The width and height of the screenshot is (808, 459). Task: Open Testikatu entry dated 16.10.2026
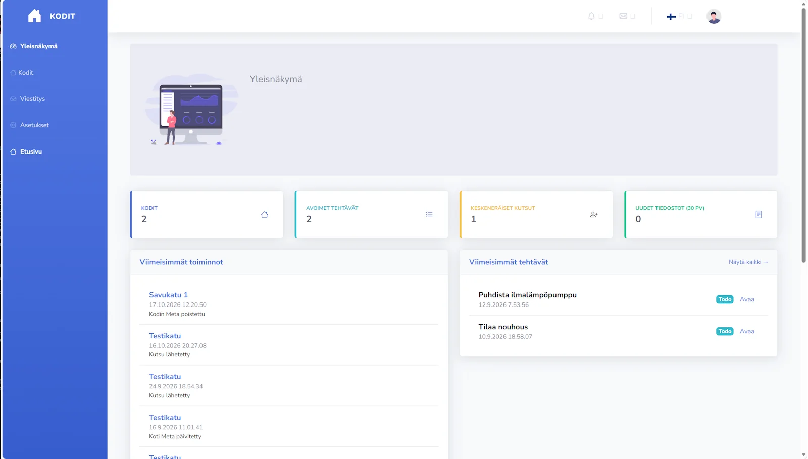[165, 336]
